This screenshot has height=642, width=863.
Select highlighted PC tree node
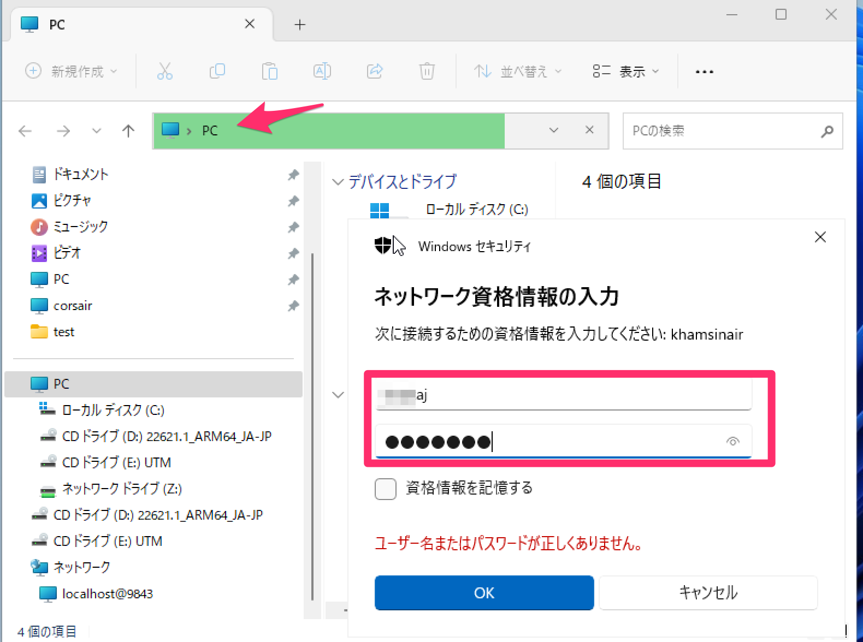pos(153,384)
